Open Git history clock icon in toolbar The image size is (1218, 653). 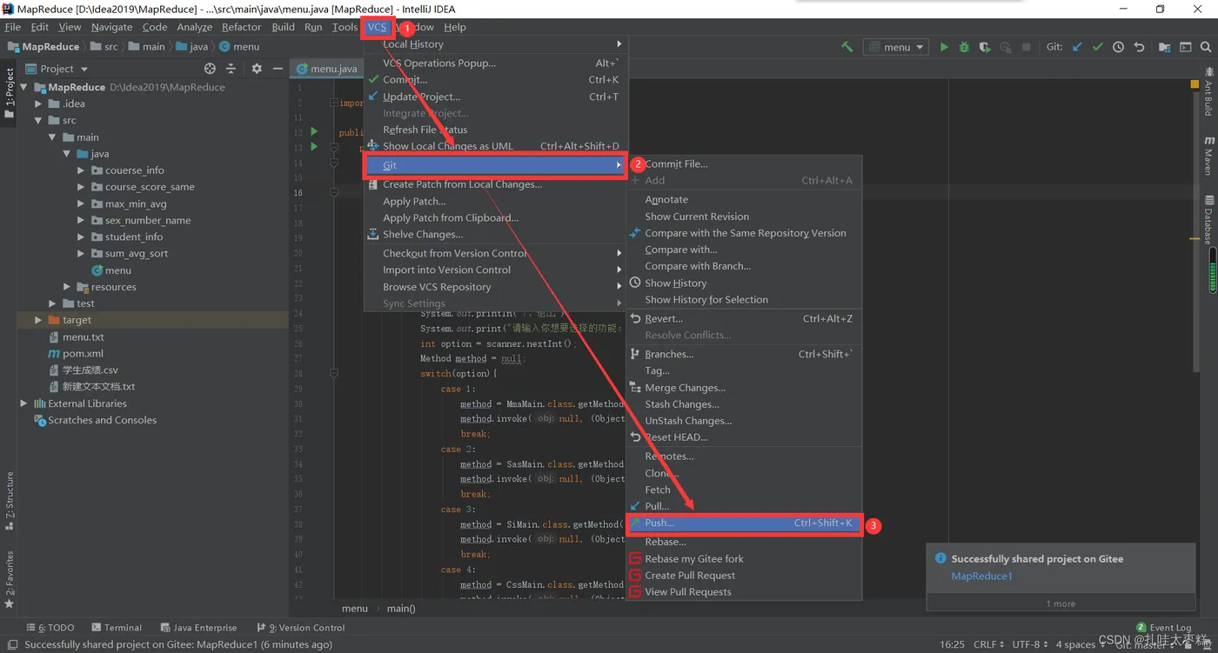pos(1119,47)
